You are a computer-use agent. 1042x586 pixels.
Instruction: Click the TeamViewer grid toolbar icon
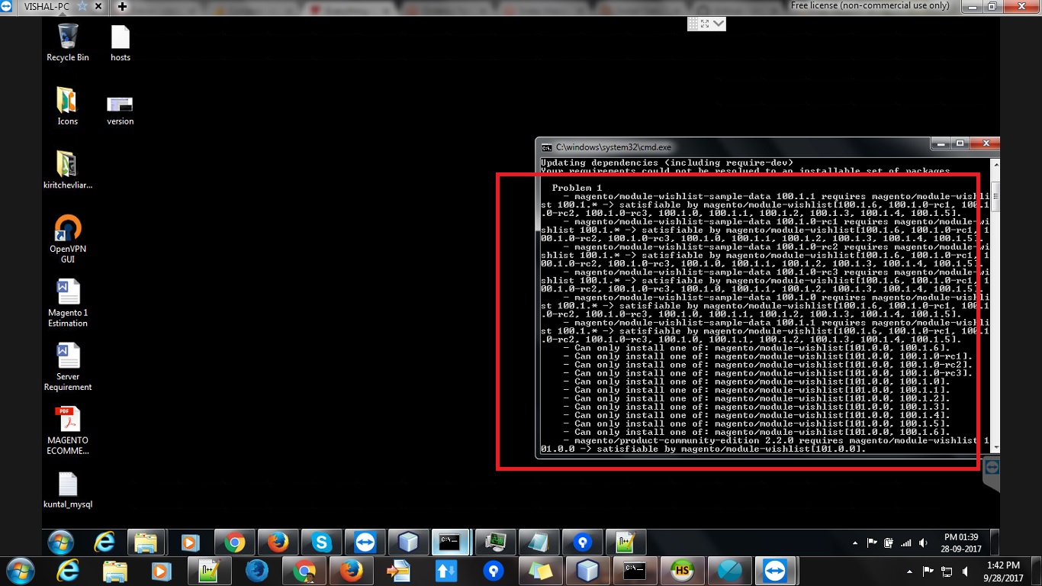point(693,24)
